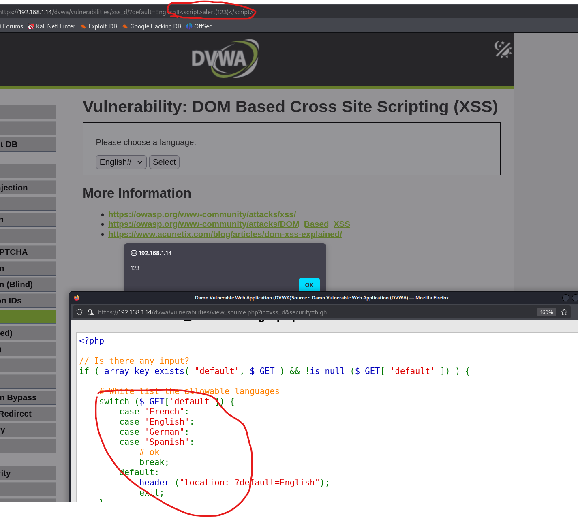The width and height of the screenshot is (578, 517).
Task: Open the IDs sidebar menu item
Action: click(28, 301)
